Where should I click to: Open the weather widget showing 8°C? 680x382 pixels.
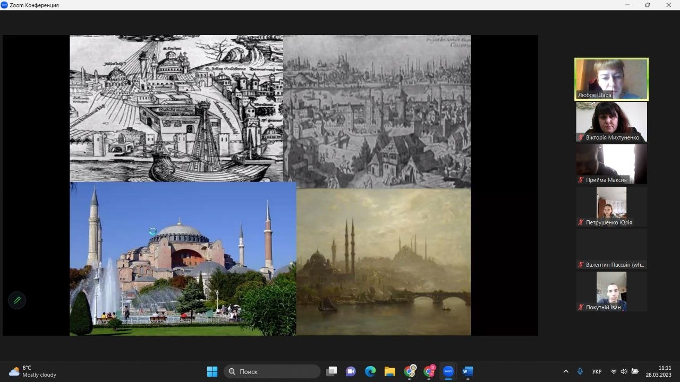coord(33,371)
